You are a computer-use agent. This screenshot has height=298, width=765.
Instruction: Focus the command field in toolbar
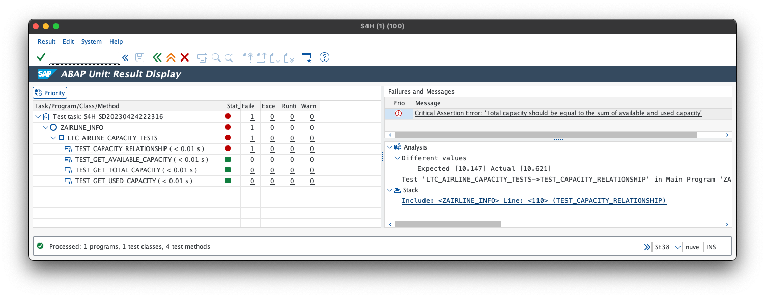pyautogui.click(x=84, y=57)
